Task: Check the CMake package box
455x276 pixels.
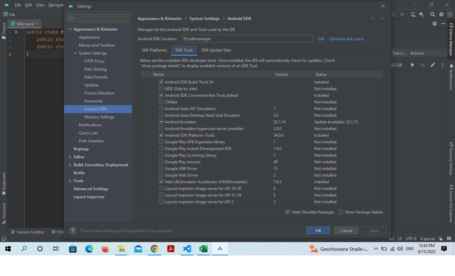Action: [x=161, y=102]
